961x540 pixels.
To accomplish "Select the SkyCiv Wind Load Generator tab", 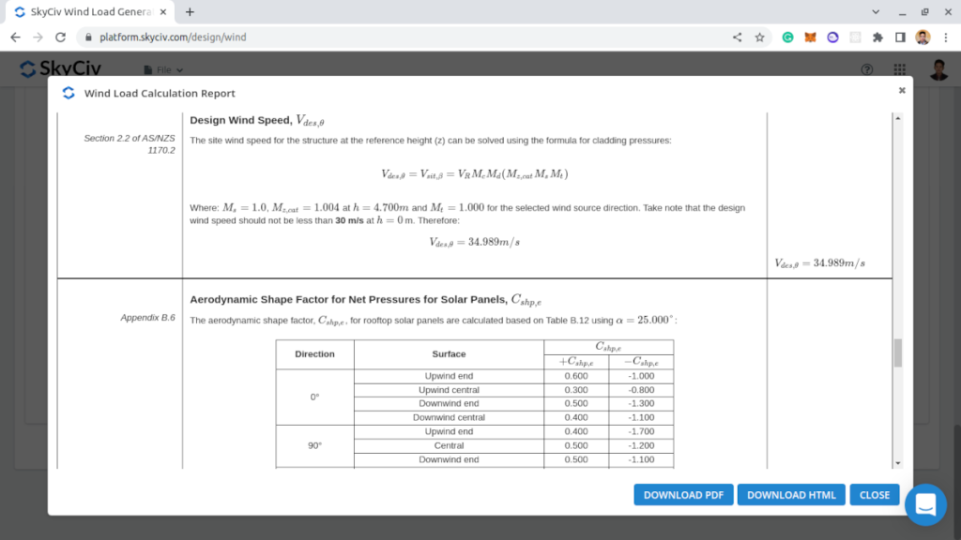I will (89, 12).
